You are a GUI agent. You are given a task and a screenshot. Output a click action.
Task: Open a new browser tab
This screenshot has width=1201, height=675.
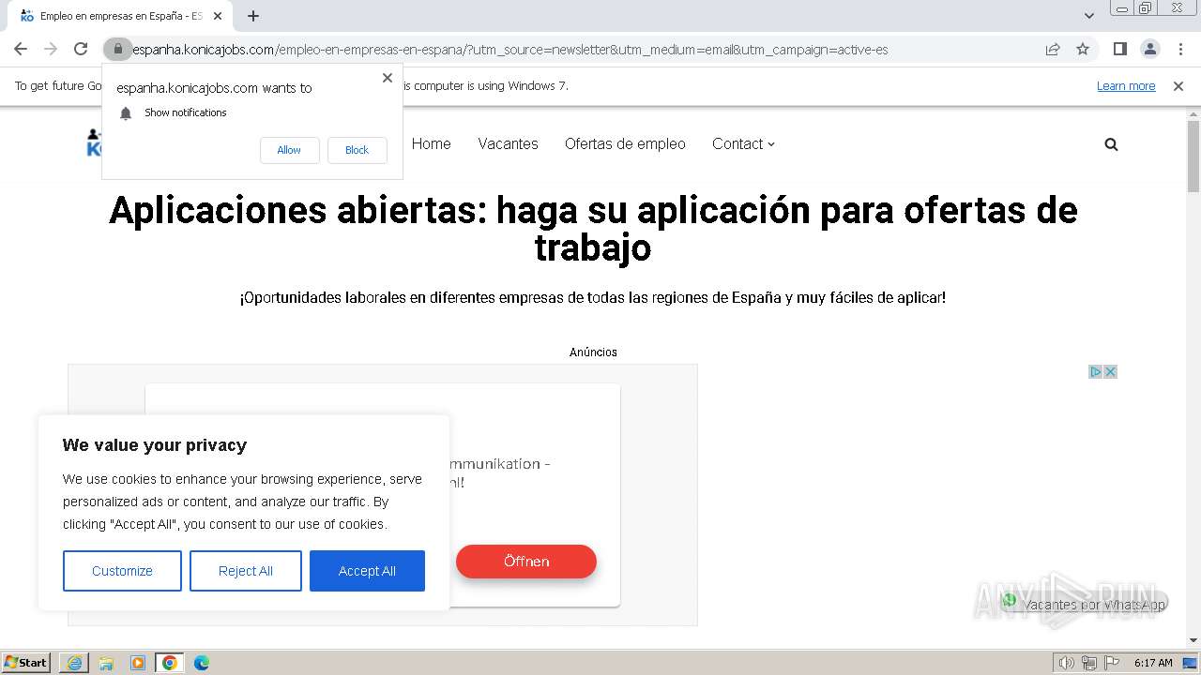coord(253,16)
